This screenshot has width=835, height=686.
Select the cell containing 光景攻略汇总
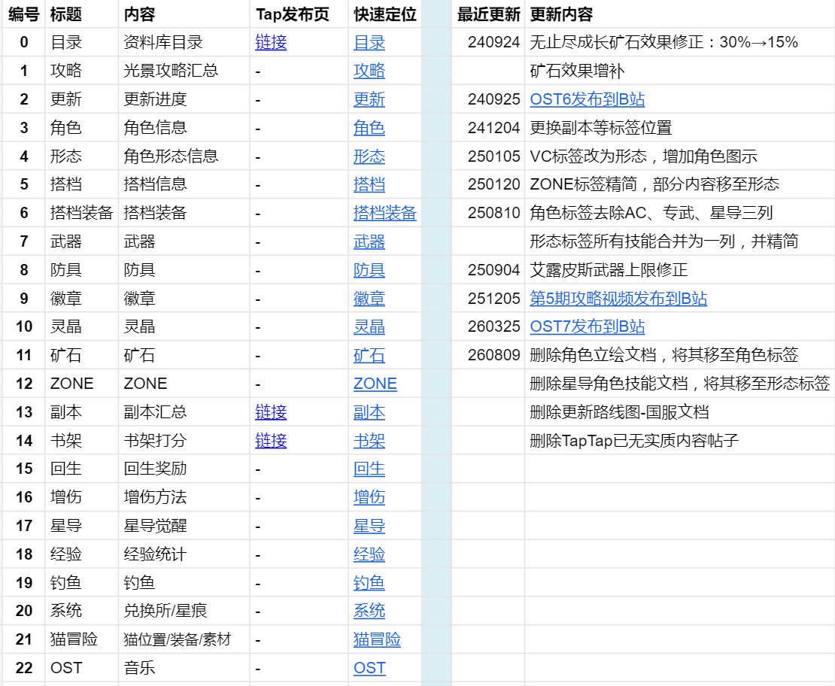point(184,71)
